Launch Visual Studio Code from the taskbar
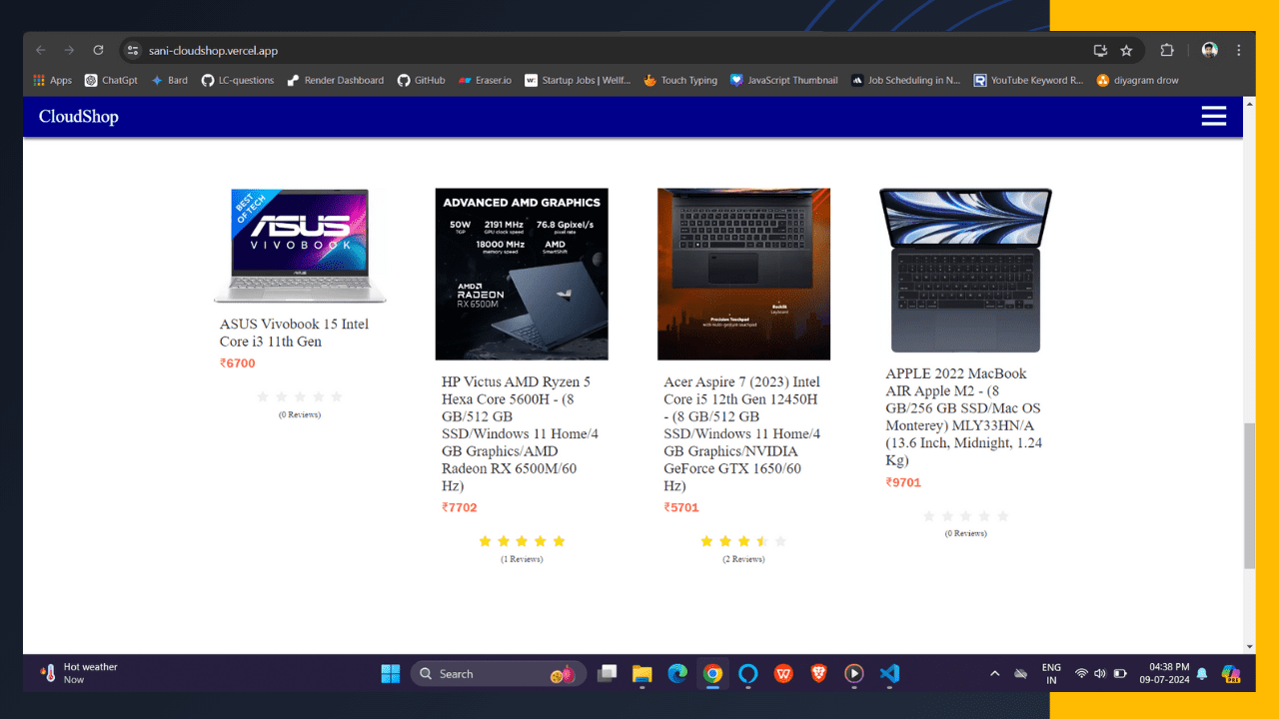 click(889, 674)
